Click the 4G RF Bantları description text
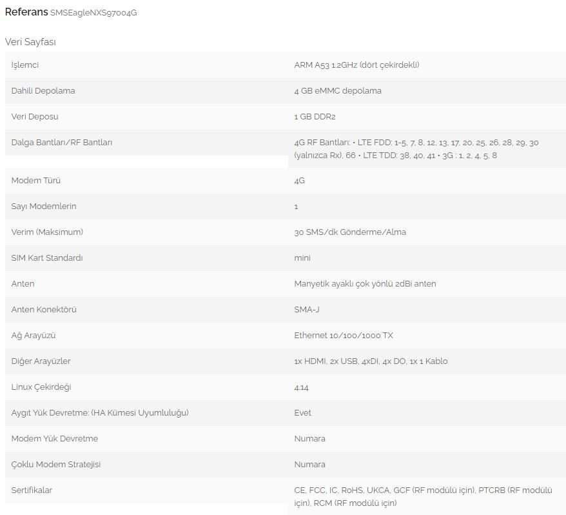The image size is (566, 515). (416, 149)
